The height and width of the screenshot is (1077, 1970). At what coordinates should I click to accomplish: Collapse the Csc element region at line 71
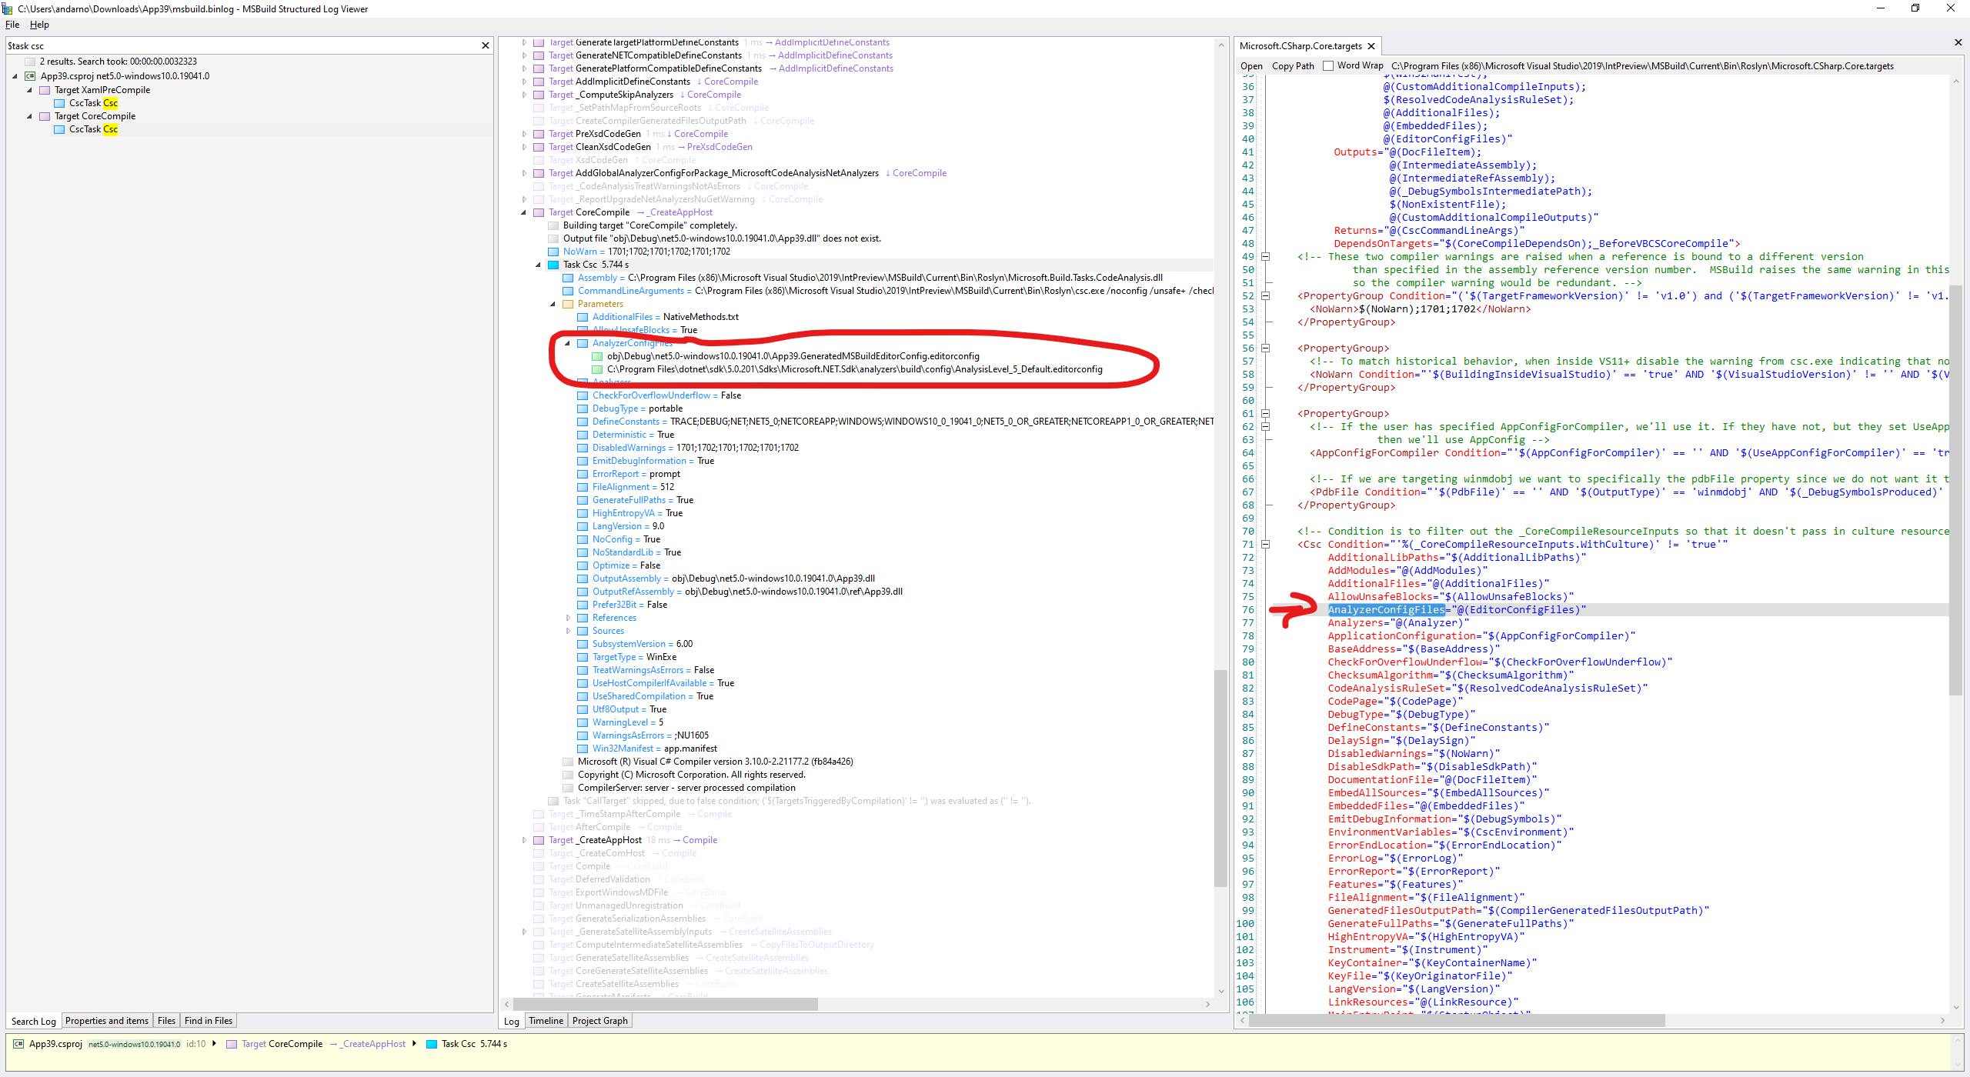tap(1265, 545)
